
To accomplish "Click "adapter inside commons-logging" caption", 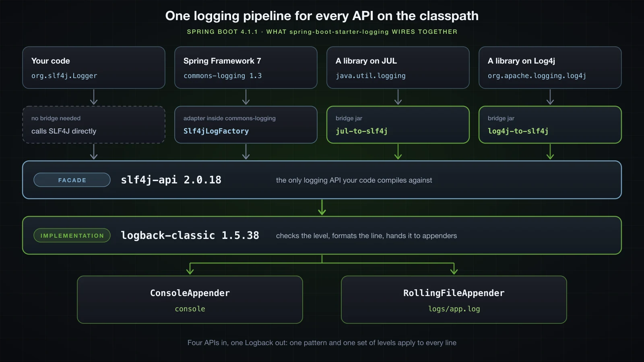I will [229, 118].
